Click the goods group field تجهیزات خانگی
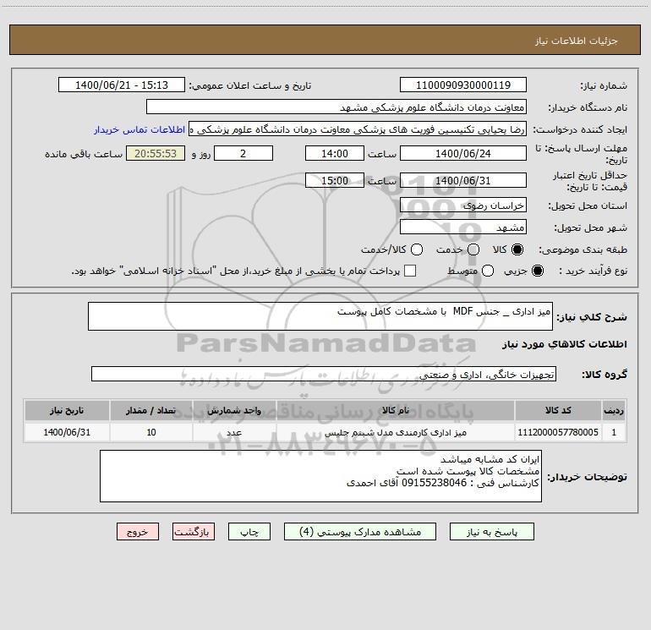 click(x=324, y=374)
